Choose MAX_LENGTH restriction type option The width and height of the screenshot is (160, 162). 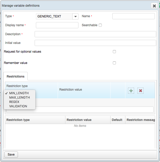click(19, 97)
